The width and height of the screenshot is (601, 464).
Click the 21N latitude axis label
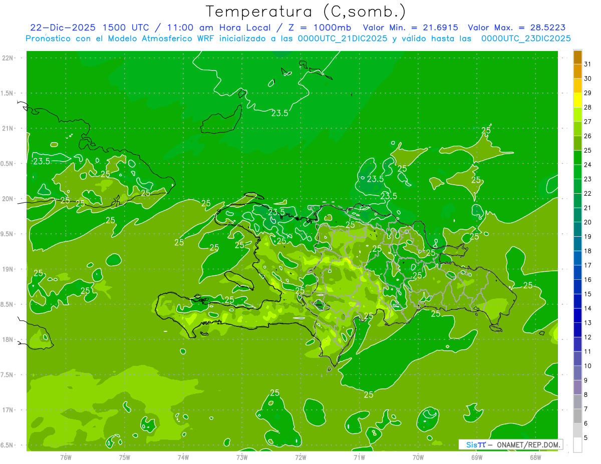pyautogui.click(x=8, y=129)
